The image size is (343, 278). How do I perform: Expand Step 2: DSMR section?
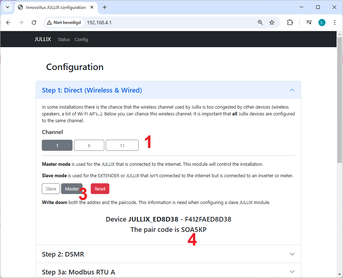(x=168, y=254)
